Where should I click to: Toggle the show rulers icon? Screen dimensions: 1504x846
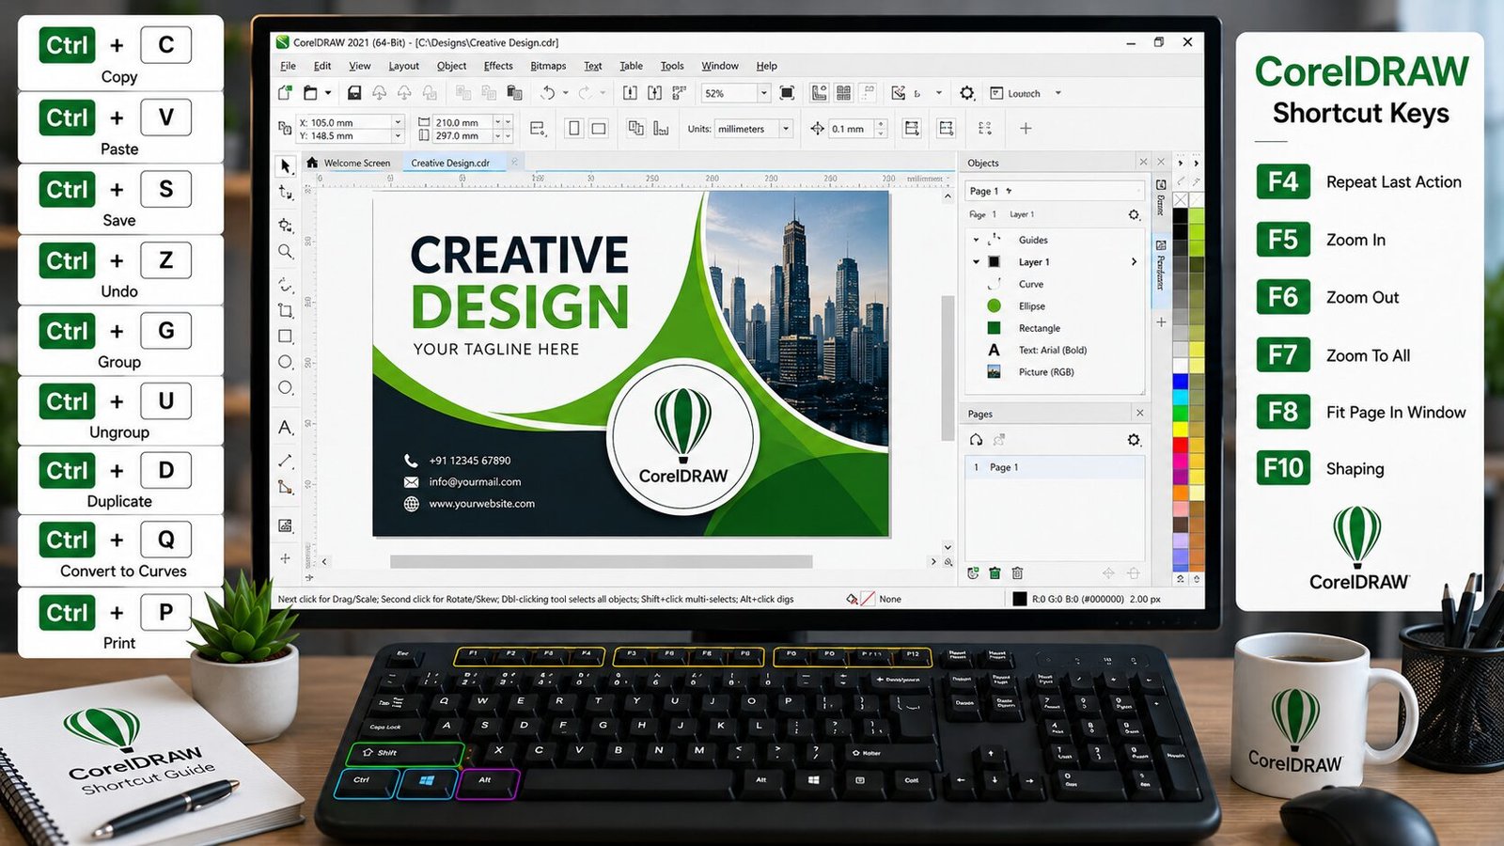820,93
